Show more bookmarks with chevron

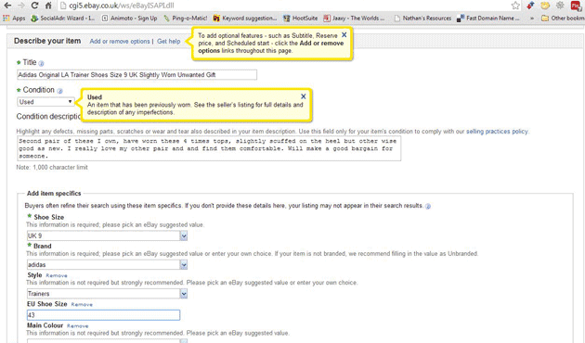(532, 18)
